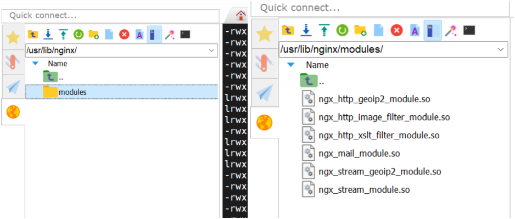515x219 pixels.
Task: Click upload arrow icon in /usr/lib/nginx/modules/ panel
Action: (x=324, y=31)
